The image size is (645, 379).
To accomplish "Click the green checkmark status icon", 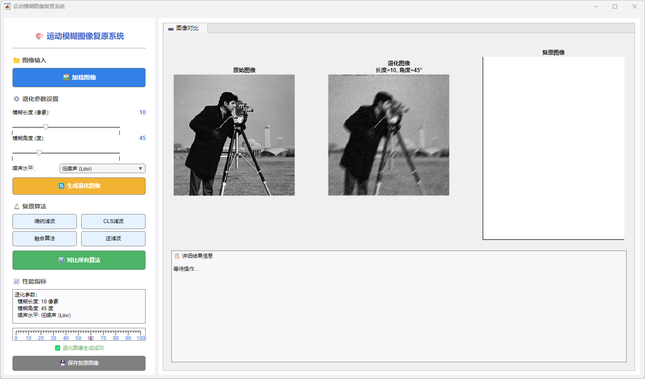I will 58,348.
